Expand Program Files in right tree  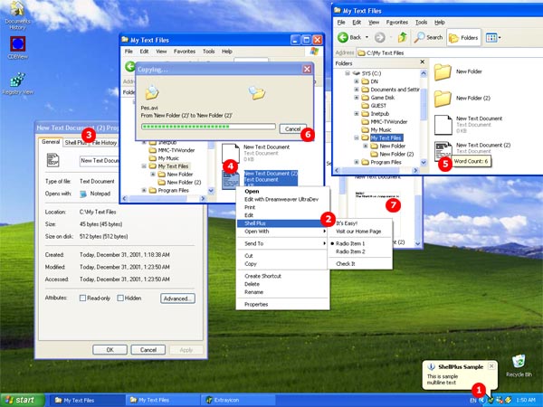357,162
